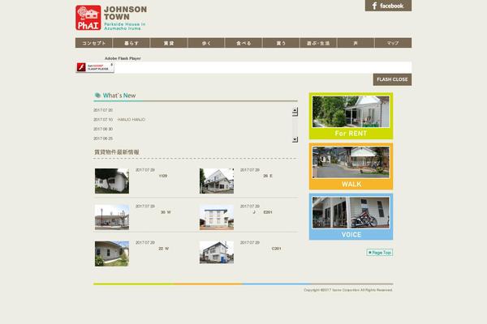This screenshot has height=324, width=487.
Task: Open the VOICE banner with motorcycle photo
Action: 351,217
